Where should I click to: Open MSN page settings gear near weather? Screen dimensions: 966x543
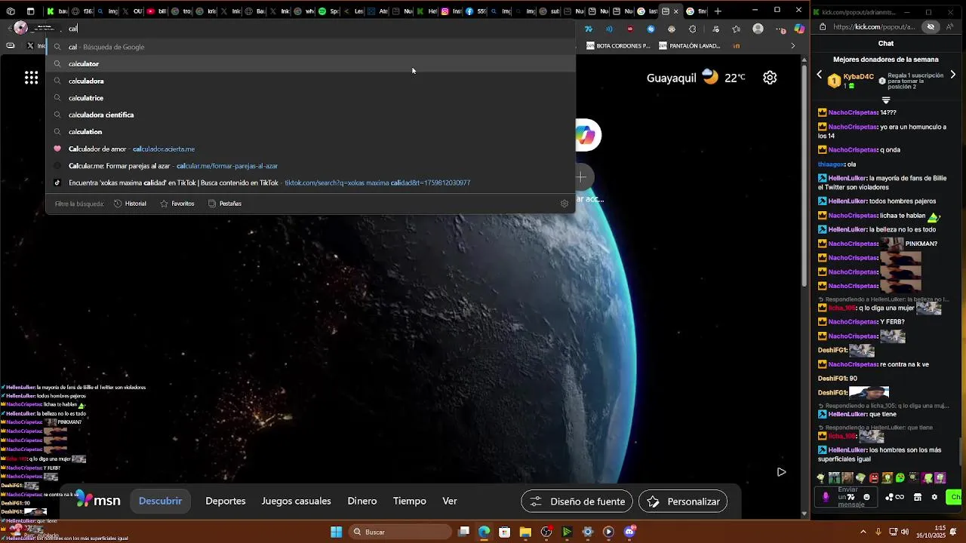click(770, 78)
